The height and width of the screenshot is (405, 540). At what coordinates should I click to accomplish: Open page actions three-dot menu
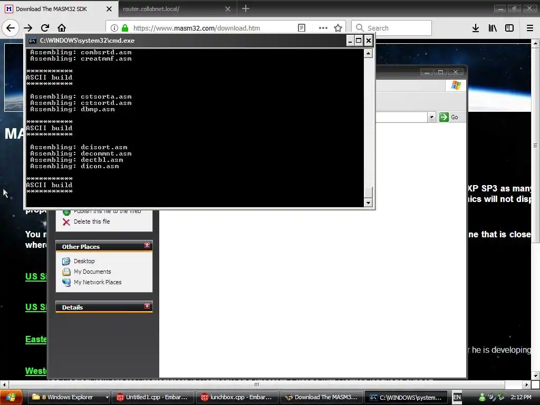pyautogui.click(x=323, y=28)
